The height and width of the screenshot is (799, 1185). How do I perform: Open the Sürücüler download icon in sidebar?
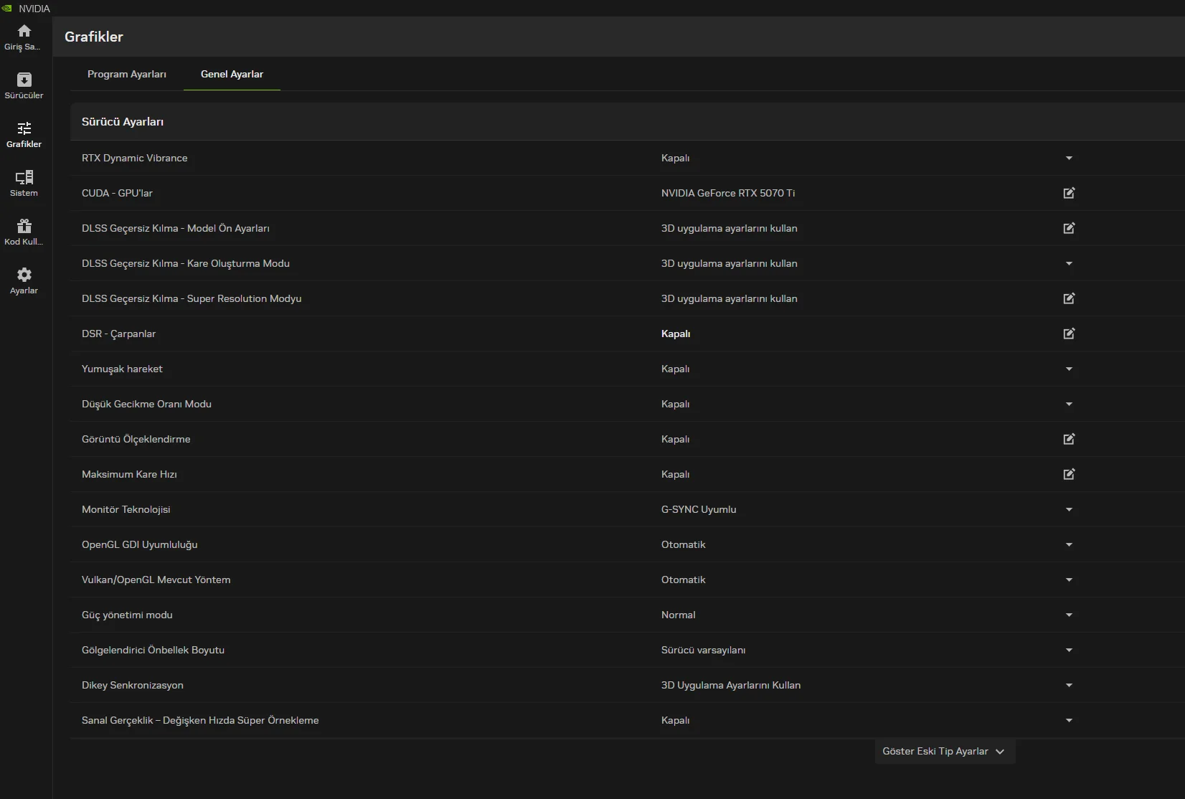pyautogui.click(x=24, y=80)
